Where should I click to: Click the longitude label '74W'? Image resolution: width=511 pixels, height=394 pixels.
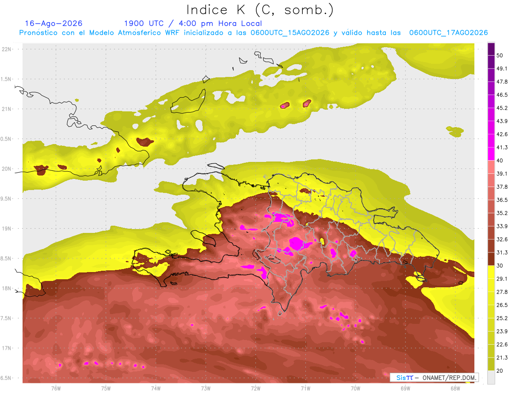coord(156,388)
